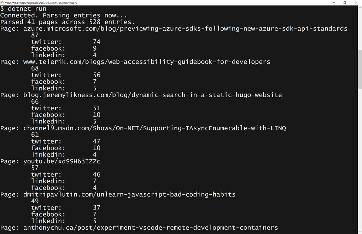
Task: Click the vertical scrollbar thumb
Action: 360,69
